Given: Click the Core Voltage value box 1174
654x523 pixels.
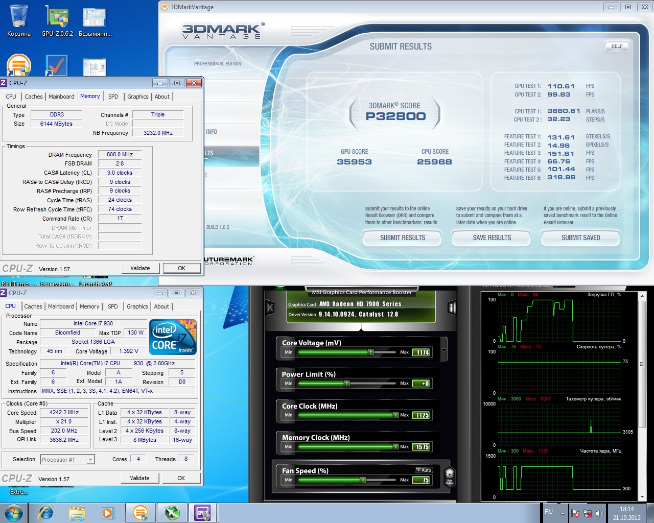Looking at the screenshot, I should coord(422,352).
